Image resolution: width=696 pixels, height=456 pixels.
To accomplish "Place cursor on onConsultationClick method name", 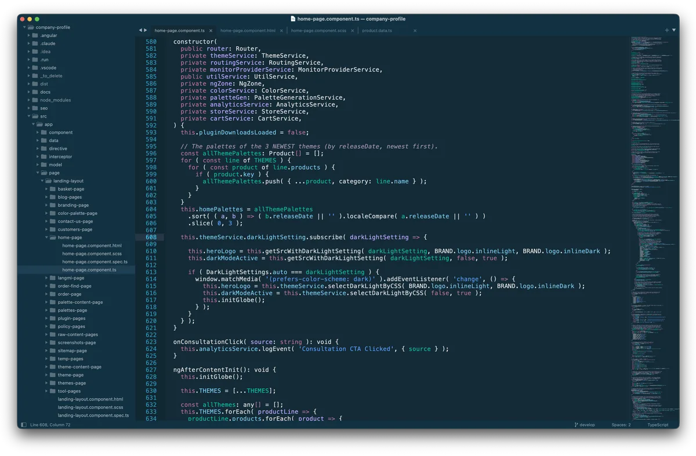I will 208,342.
